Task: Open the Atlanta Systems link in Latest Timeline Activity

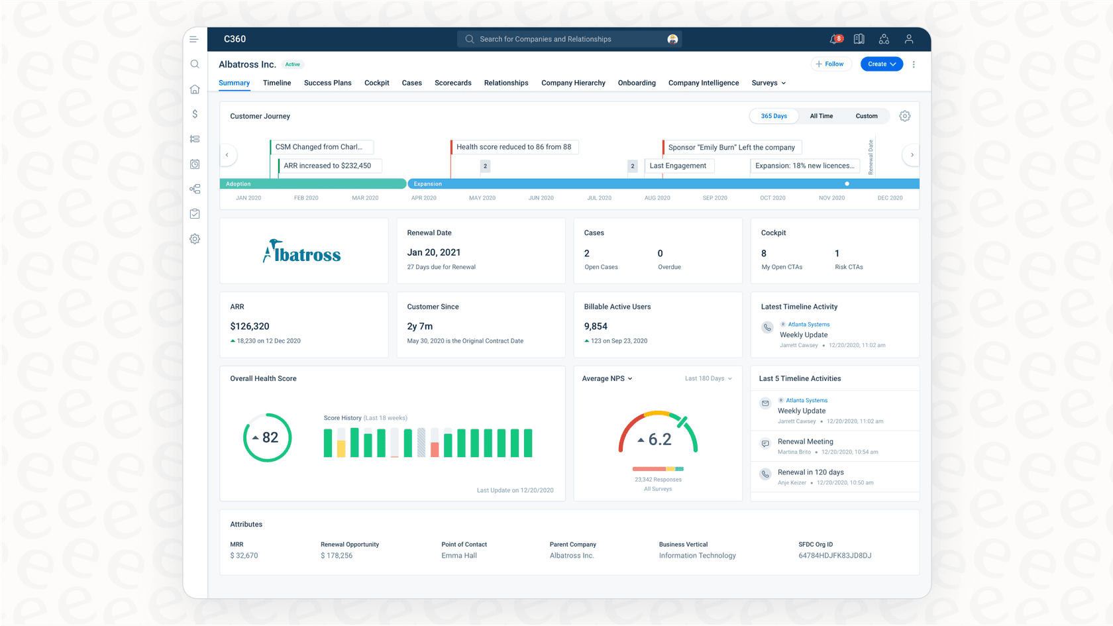Action: 809,325
